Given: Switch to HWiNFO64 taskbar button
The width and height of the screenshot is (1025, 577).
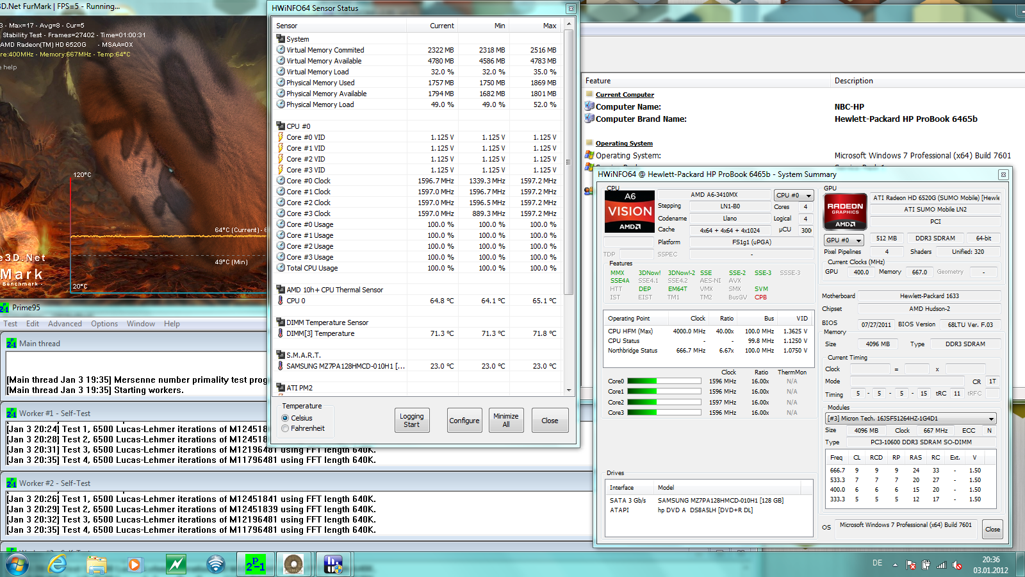Looking at the screenshot, I should (x=333, y=564).
